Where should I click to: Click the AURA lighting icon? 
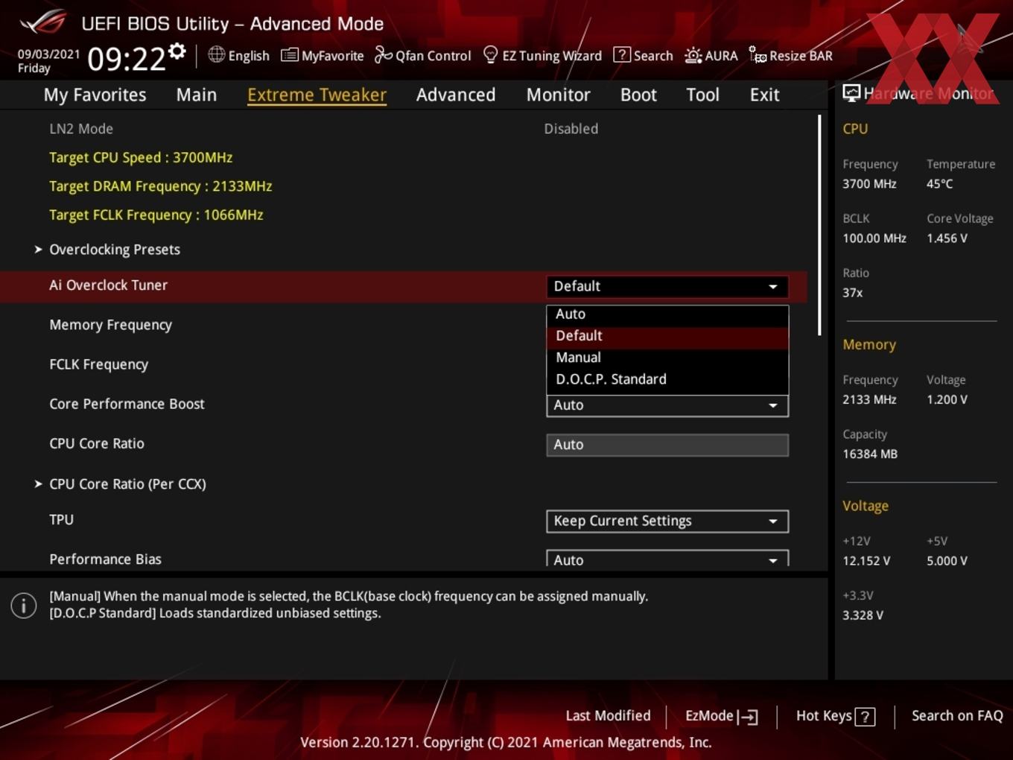[693, 55]
